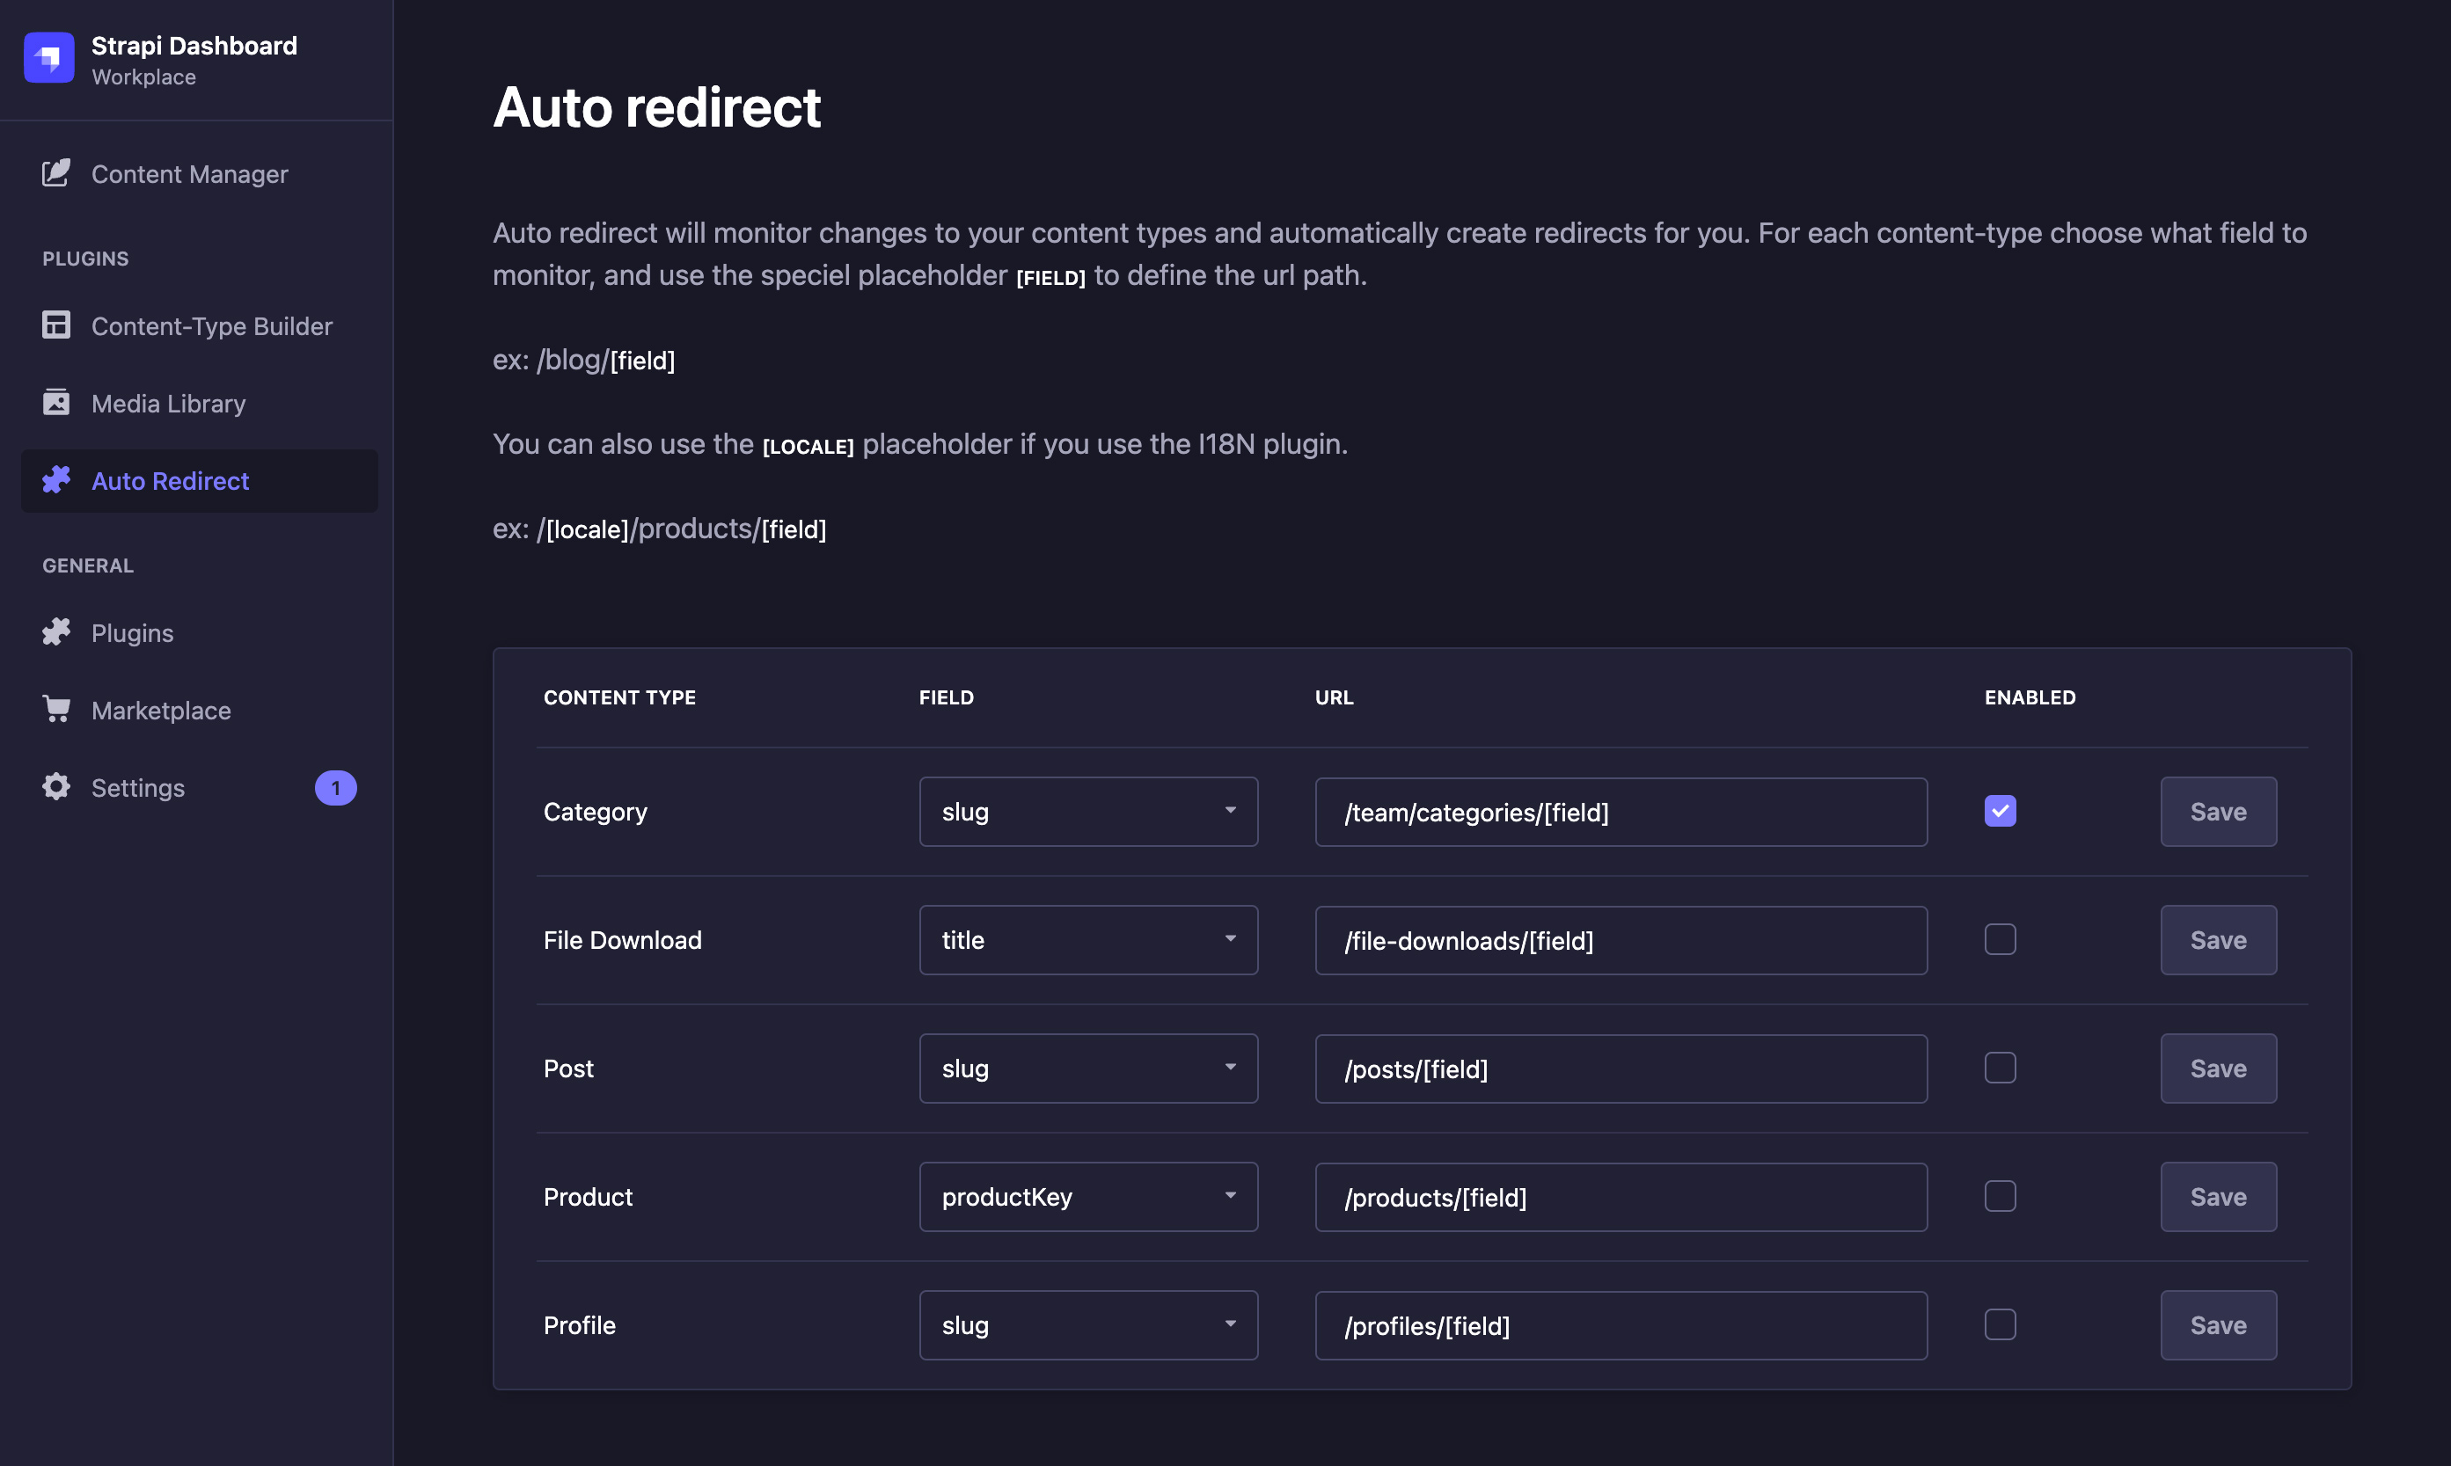Uncheck the Enabled checkbox for Category
Screen dimensions: 2451x1466
pyautogui.click(x=2000, y=811)
